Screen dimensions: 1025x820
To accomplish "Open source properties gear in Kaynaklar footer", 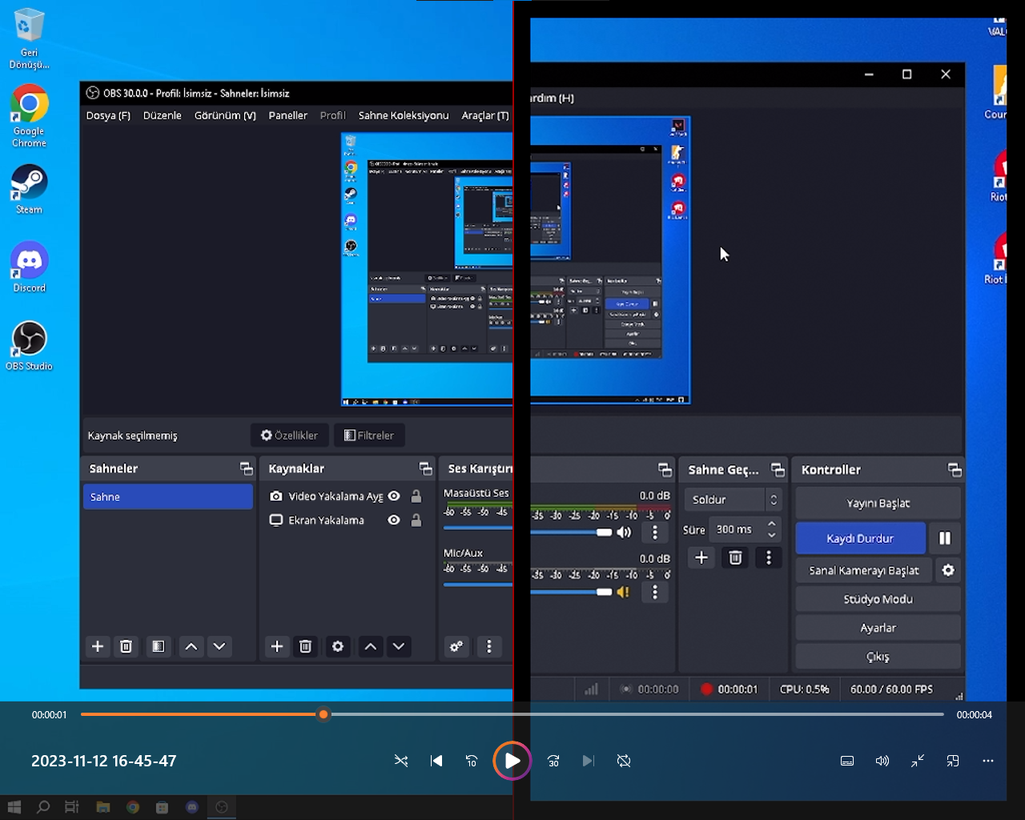I will click(x=338, y=646).
